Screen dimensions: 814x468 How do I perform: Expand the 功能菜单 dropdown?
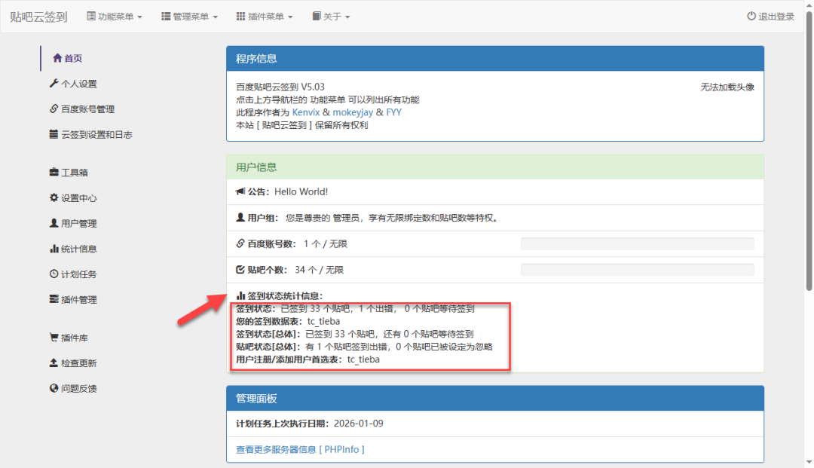115,17
